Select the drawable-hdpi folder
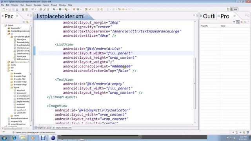251x141 pixels. [20, 76]
